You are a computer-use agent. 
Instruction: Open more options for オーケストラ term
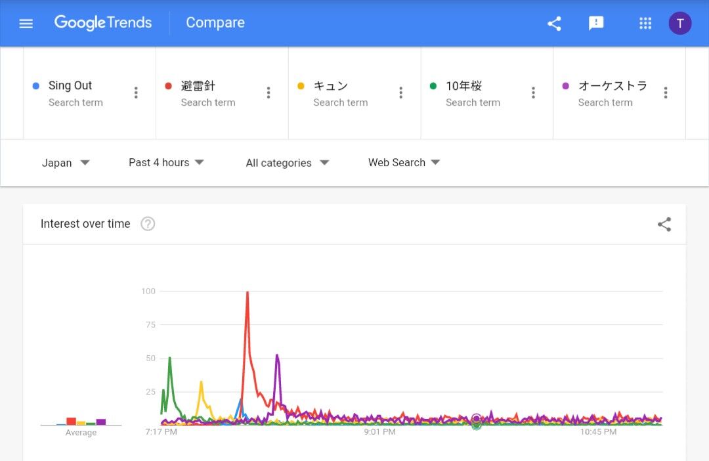click(x=666, y=93)
